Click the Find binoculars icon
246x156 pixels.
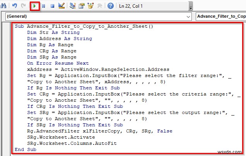pos(3,6)
